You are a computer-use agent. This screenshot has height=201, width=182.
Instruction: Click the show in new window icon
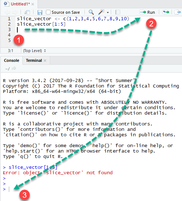(27, 12)
